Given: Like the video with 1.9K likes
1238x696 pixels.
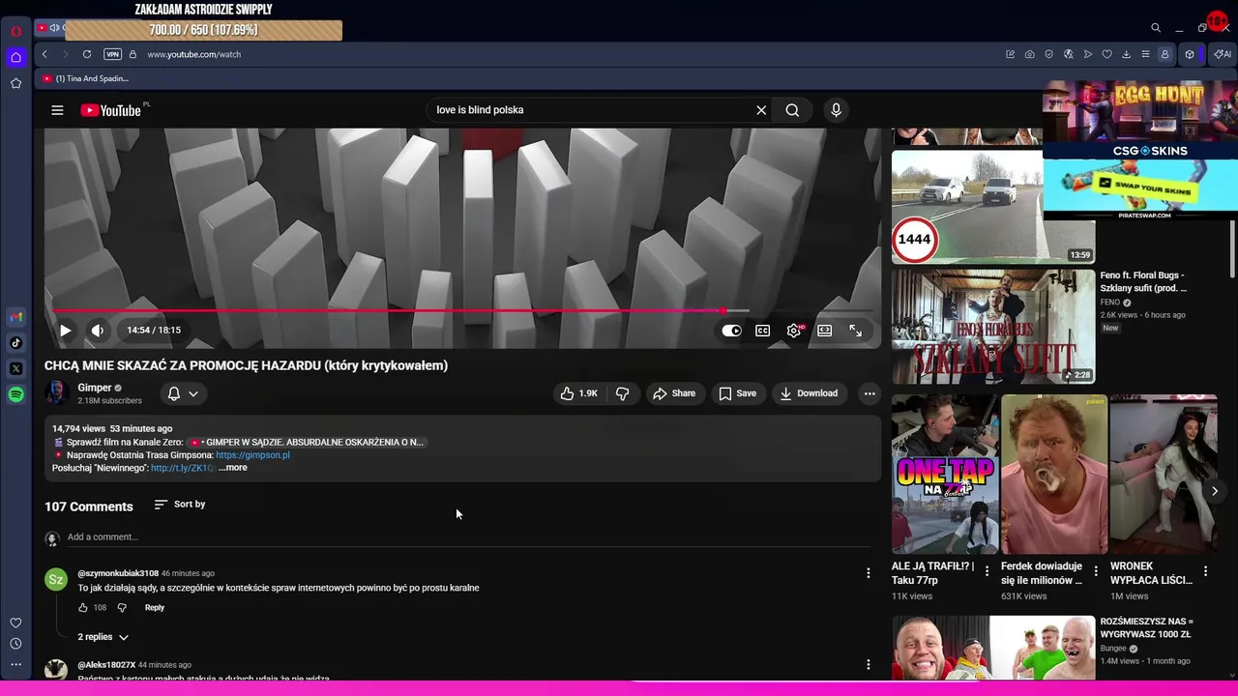Looking at the screenshot, I should [578, 393].
